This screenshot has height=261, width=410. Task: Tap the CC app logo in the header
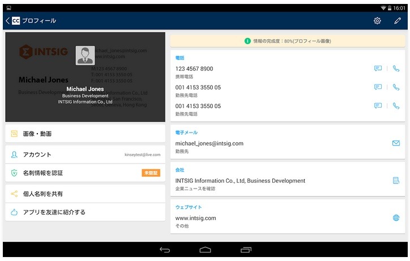point(16,20)
